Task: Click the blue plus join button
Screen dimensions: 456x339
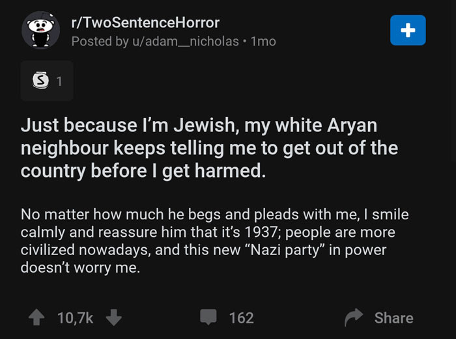Action: point(408,30)
